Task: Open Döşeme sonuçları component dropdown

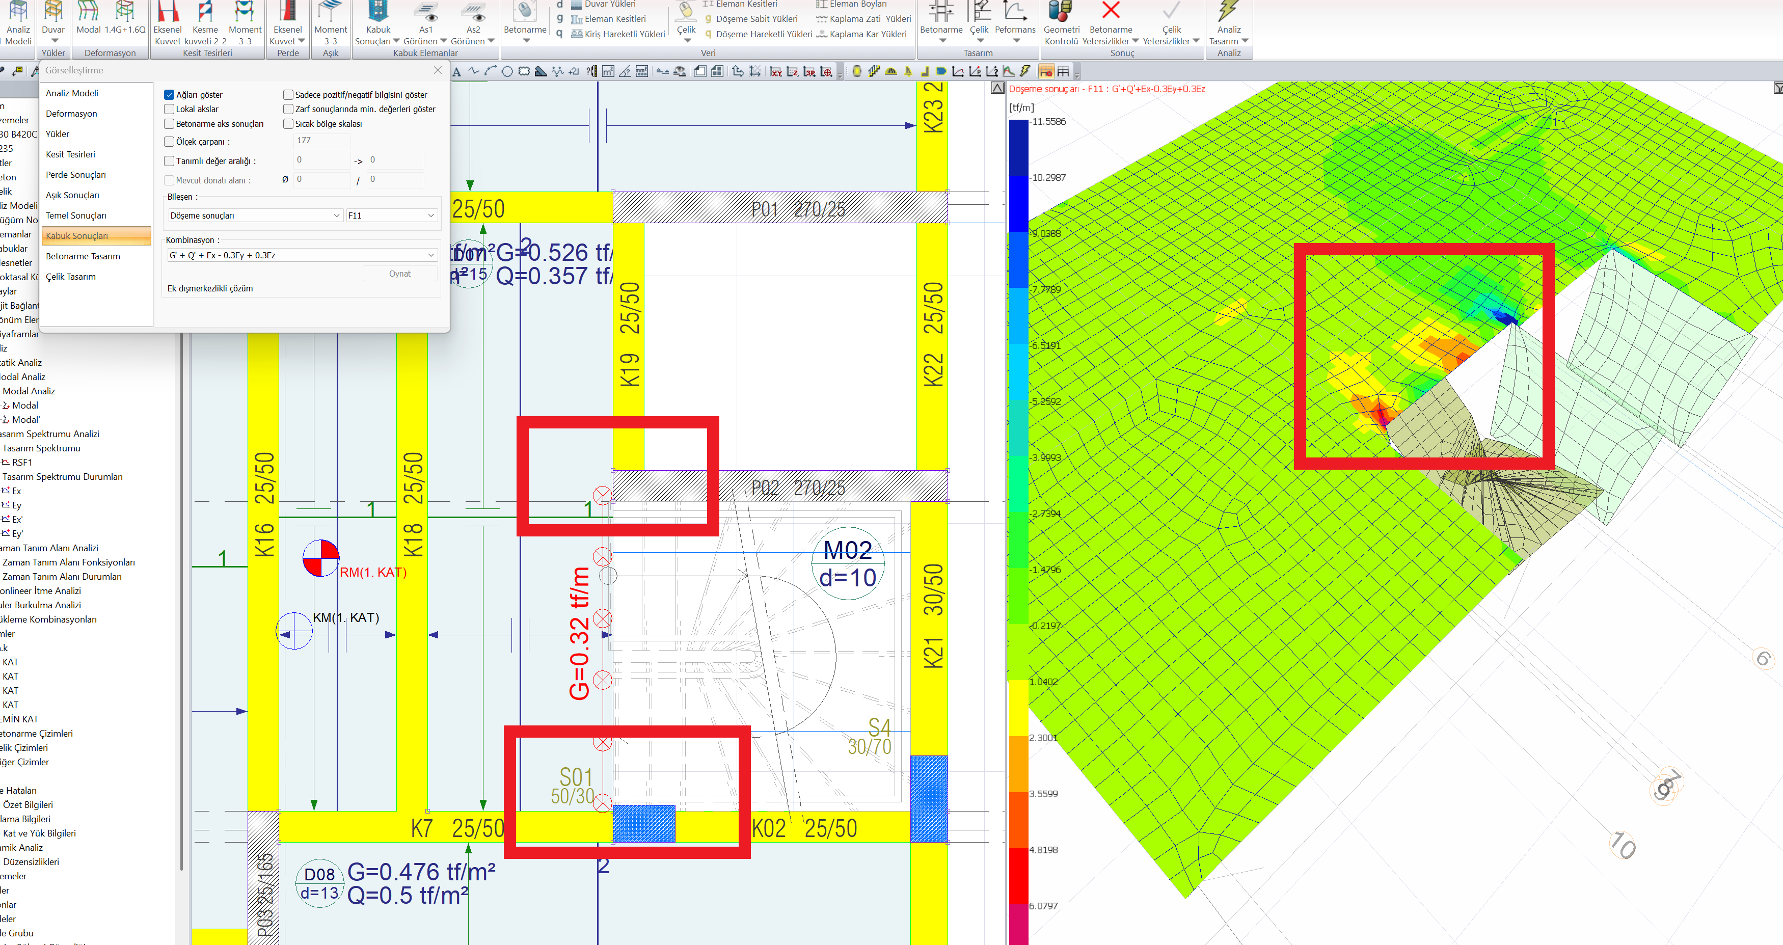Action: pyautogui.click(x=255, y=216)
